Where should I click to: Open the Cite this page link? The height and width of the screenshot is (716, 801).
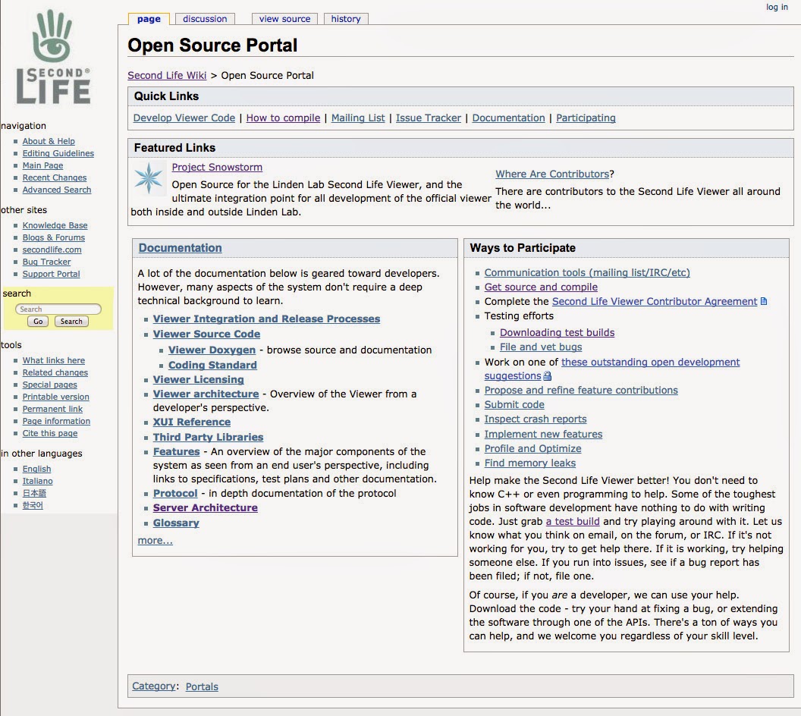[x=50, y=434]
